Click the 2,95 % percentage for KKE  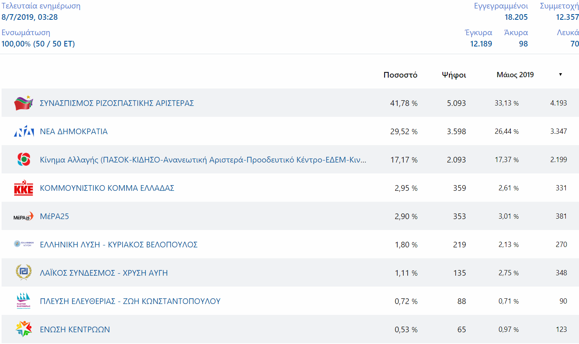406,188
